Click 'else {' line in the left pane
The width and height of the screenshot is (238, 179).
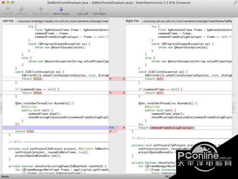click(x=27, y=58)
